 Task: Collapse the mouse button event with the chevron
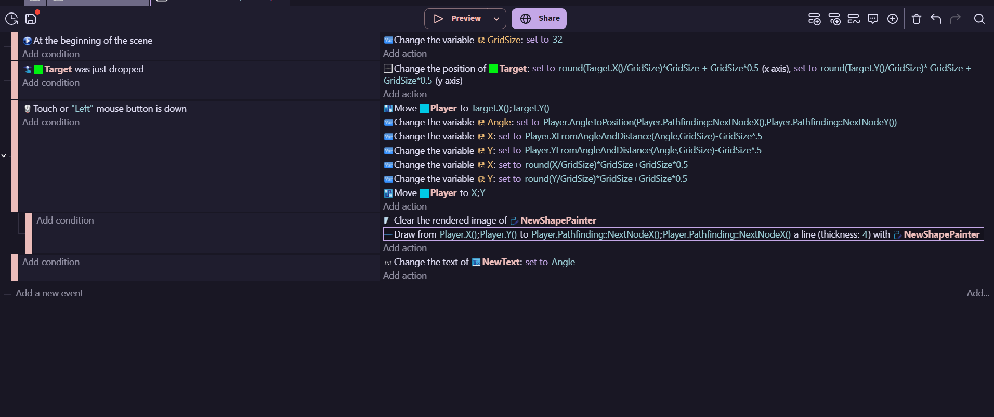coord(4,155)
